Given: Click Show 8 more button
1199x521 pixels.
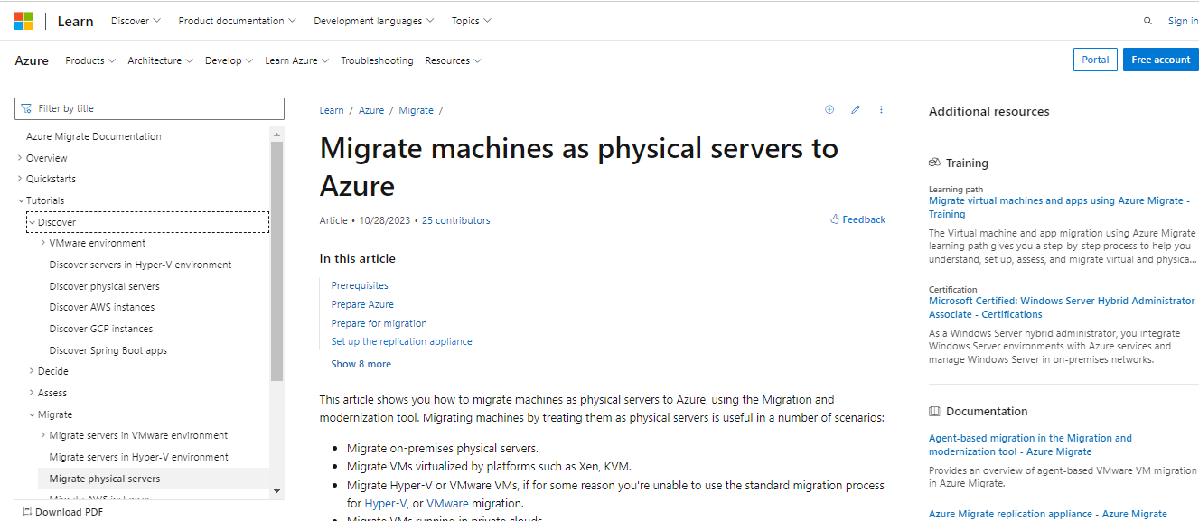Looking at the screenshot, I should click(x=361, y=364).
